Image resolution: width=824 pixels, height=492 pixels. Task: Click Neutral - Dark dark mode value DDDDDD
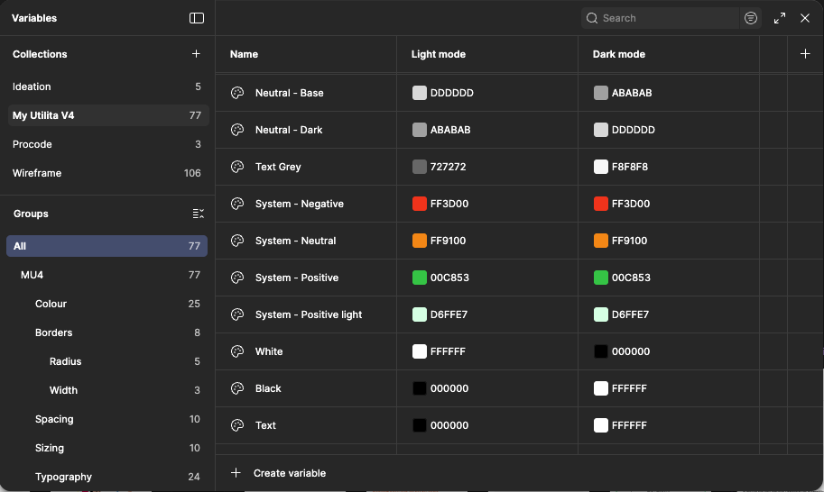[634, 130]
